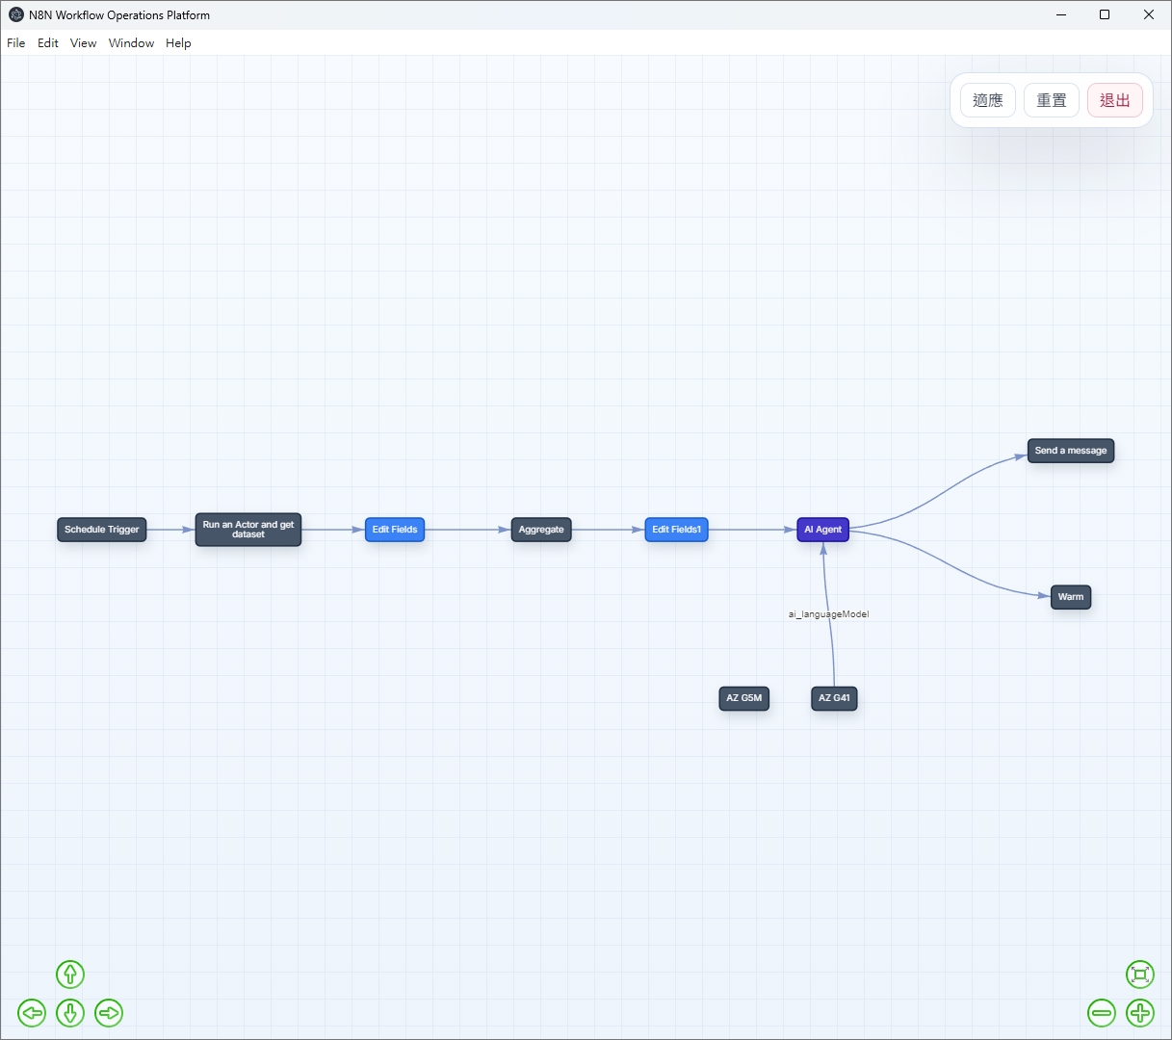Maximize the application window
This screenshot has height=1040, width=1172.
(1105, 14)
